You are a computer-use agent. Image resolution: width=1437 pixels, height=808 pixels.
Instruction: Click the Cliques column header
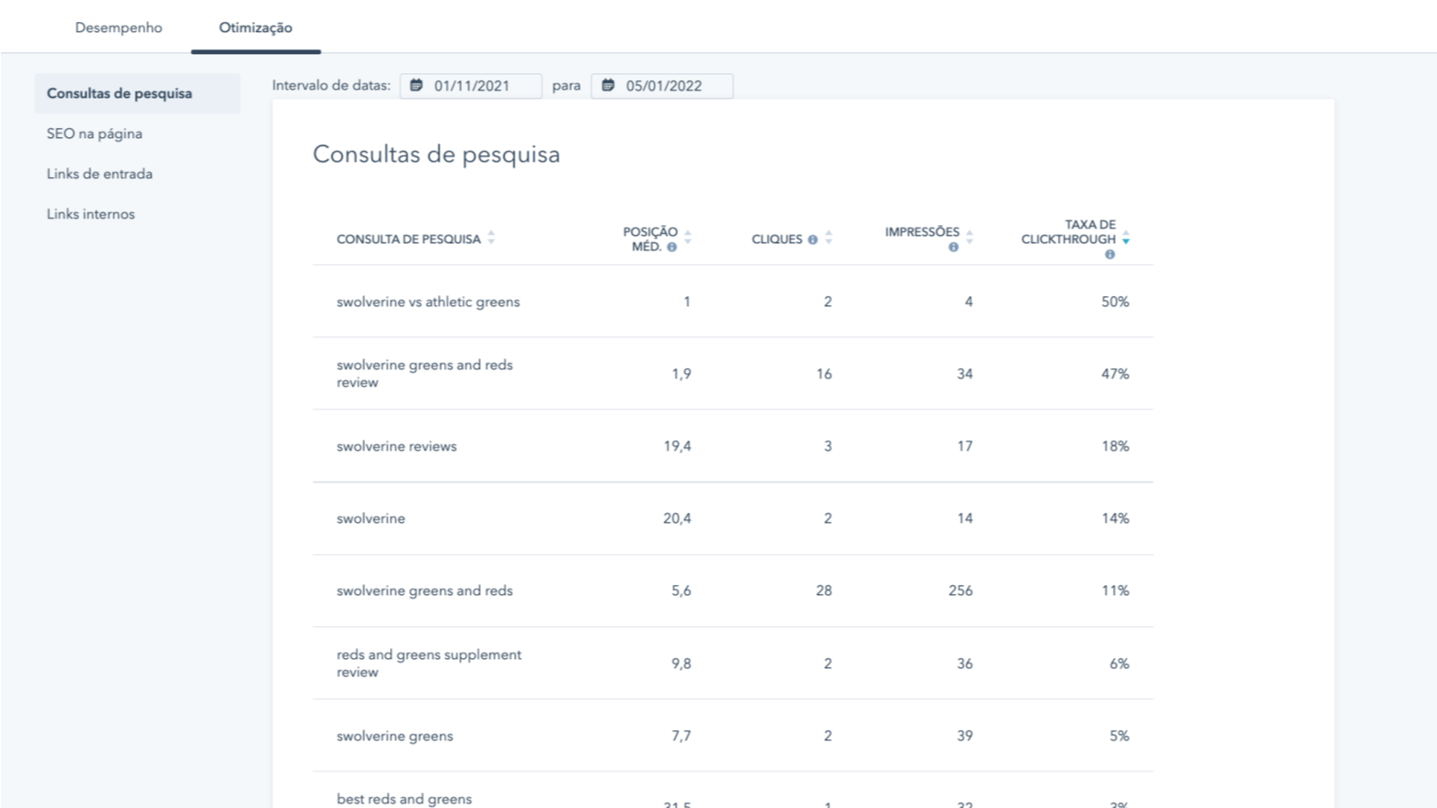coord(777,239)
